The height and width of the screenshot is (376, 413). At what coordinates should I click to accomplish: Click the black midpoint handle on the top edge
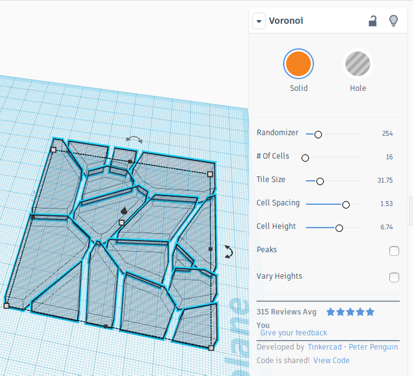pos(130,162)
